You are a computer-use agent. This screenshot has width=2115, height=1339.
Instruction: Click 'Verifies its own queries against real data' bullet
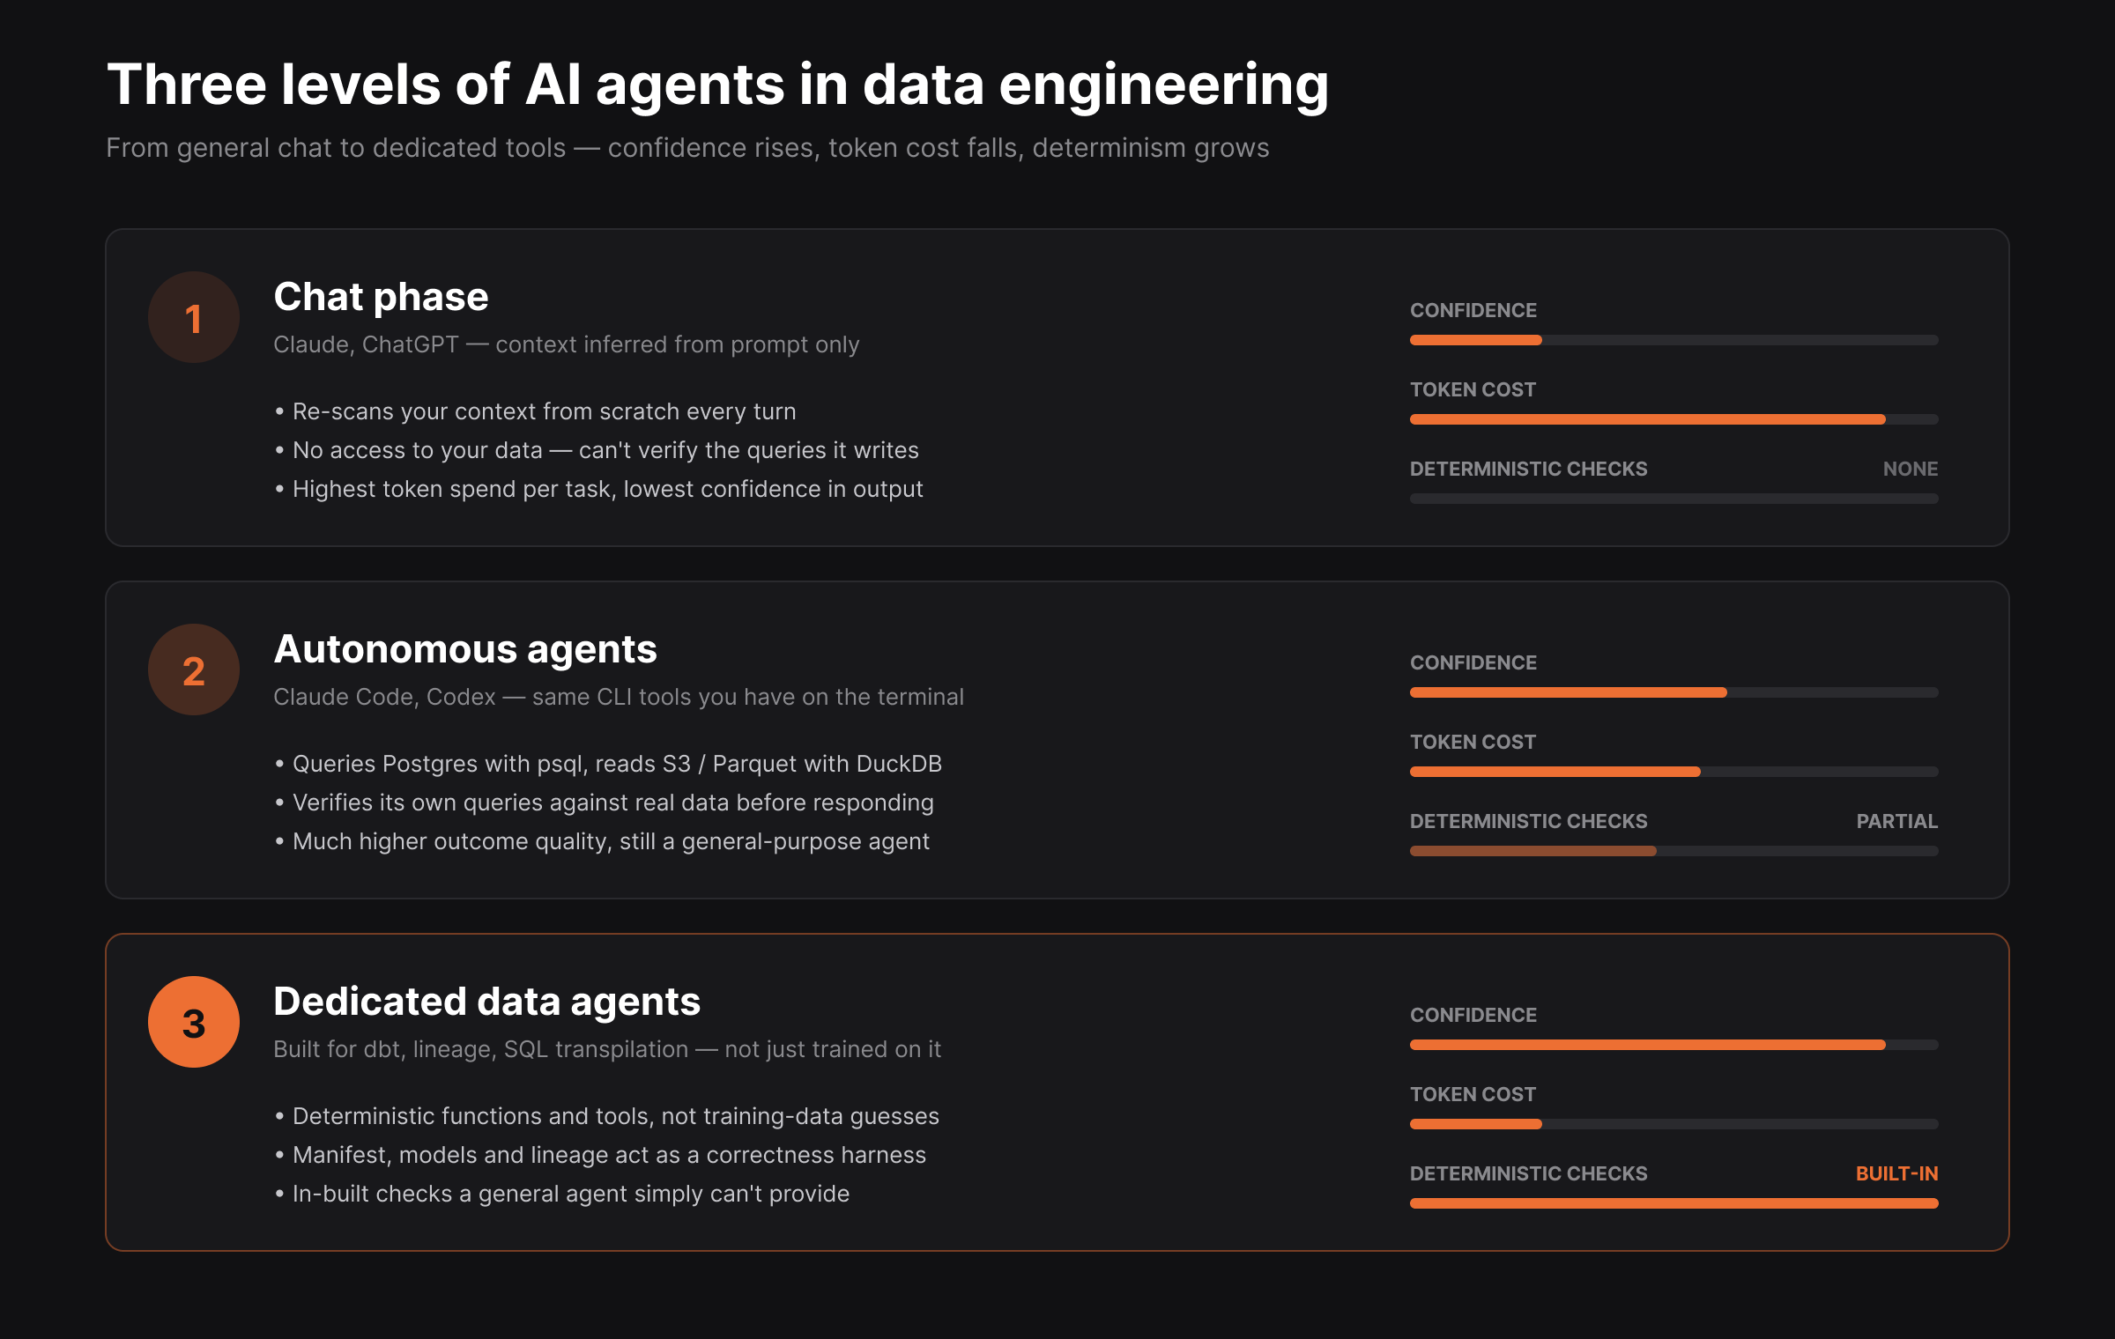[605, 803]
